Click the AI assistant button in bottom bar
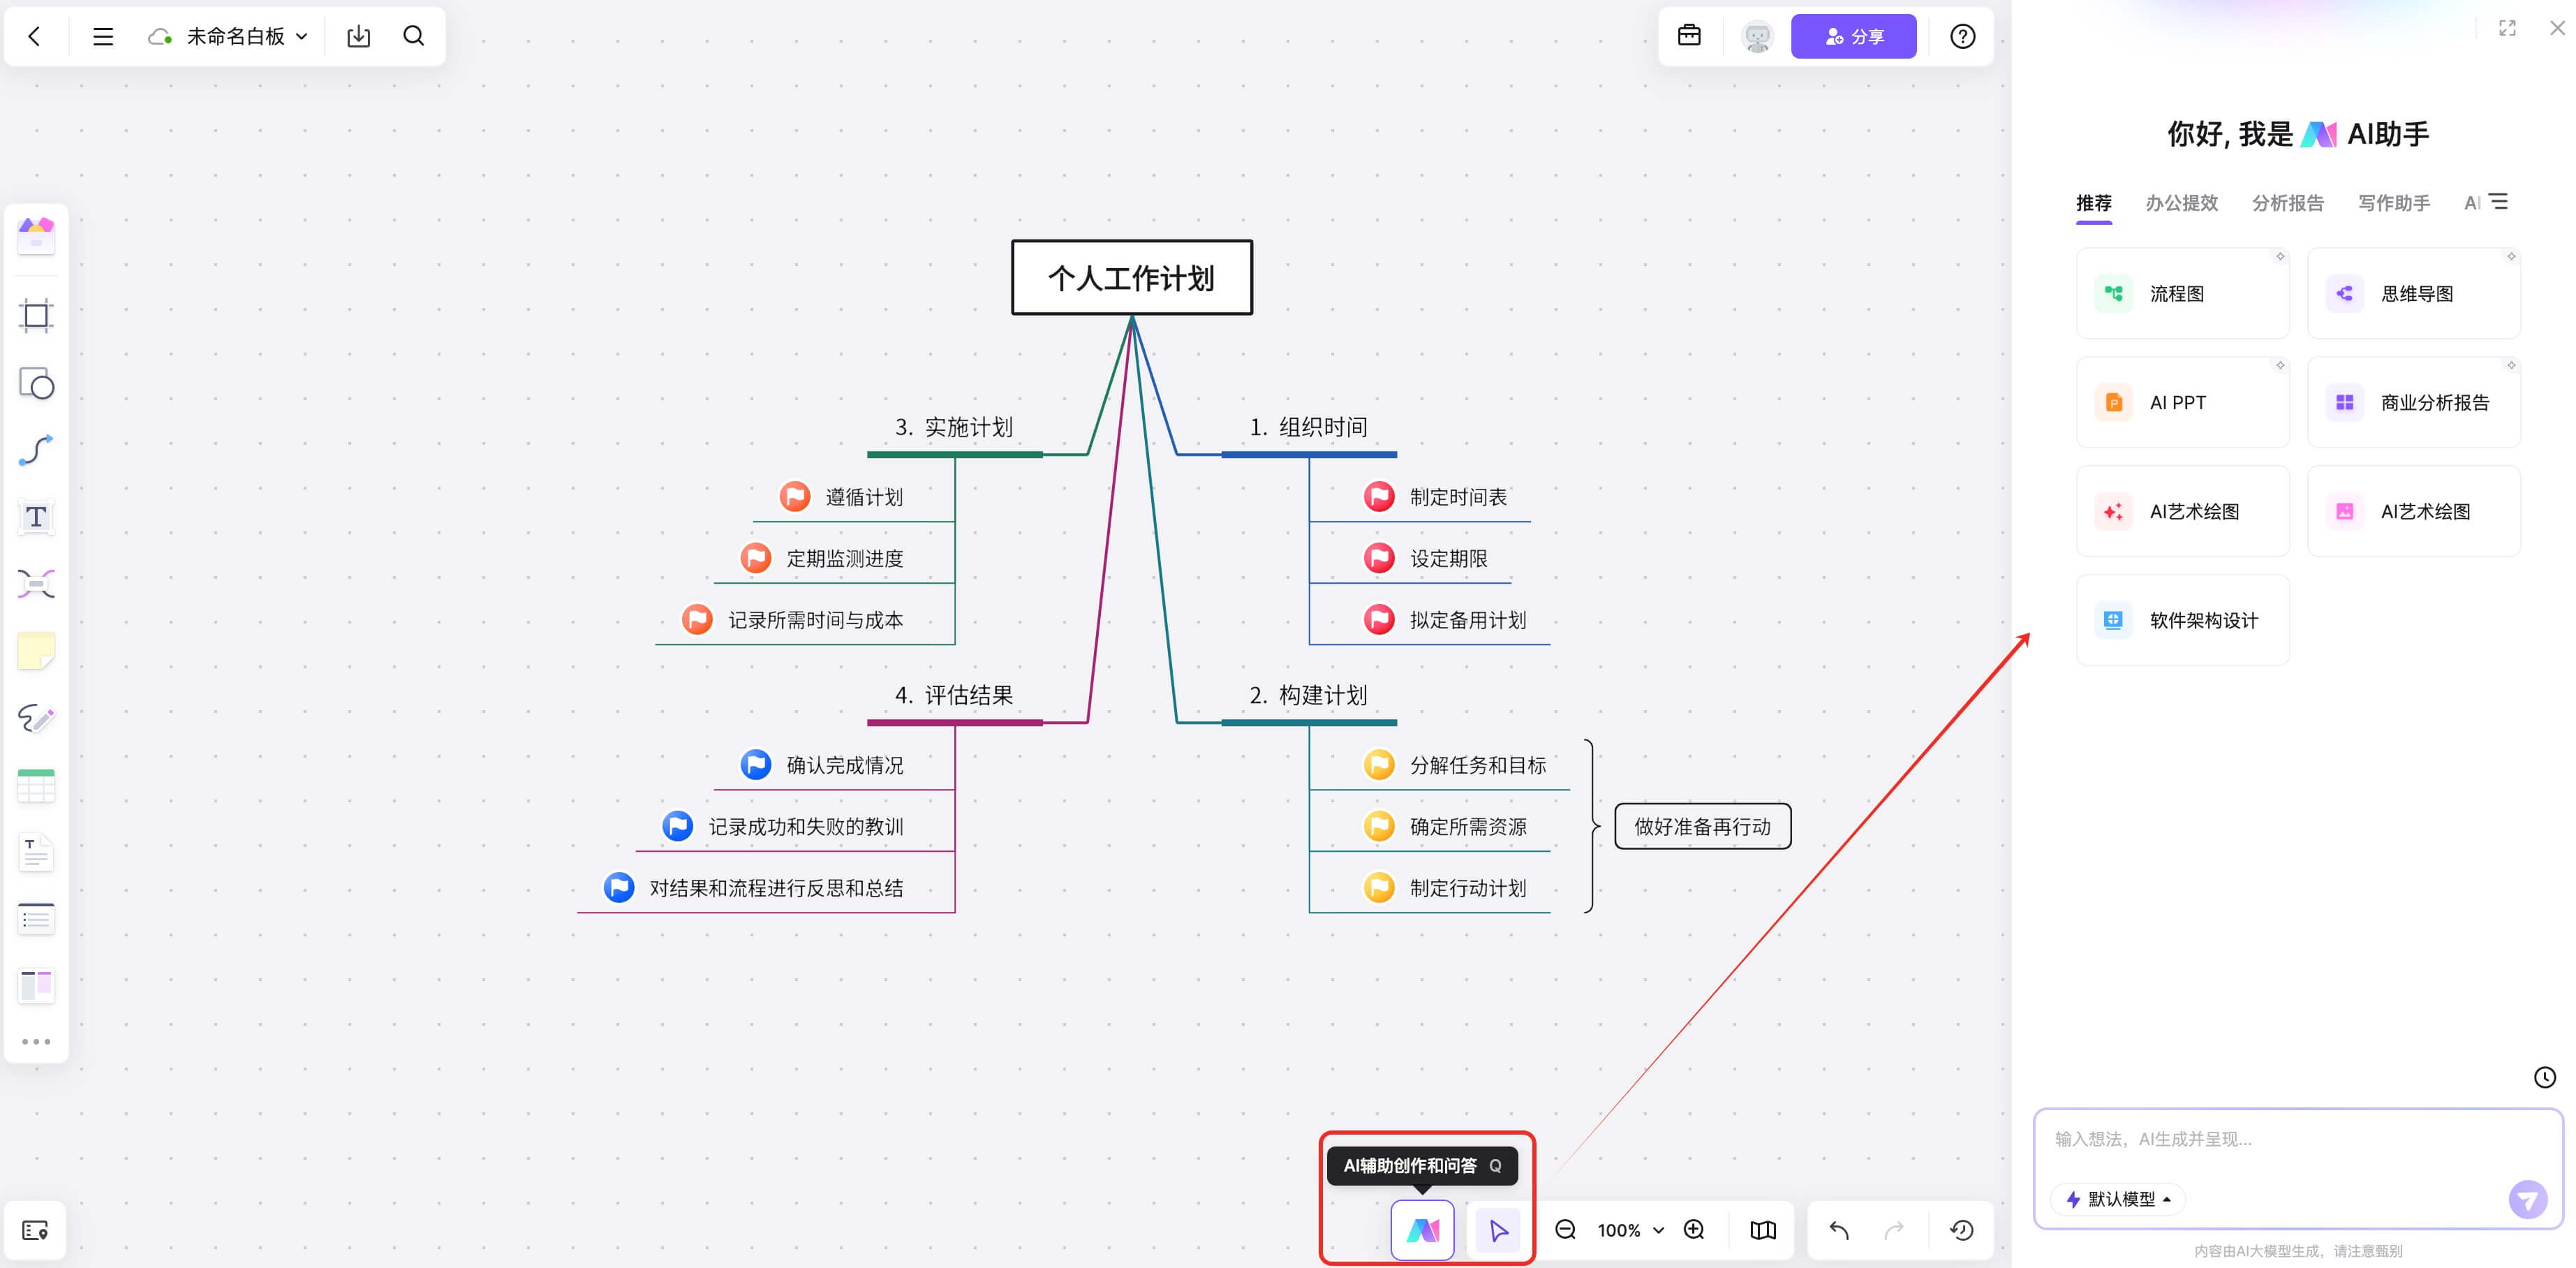 pos(1422,1230)
